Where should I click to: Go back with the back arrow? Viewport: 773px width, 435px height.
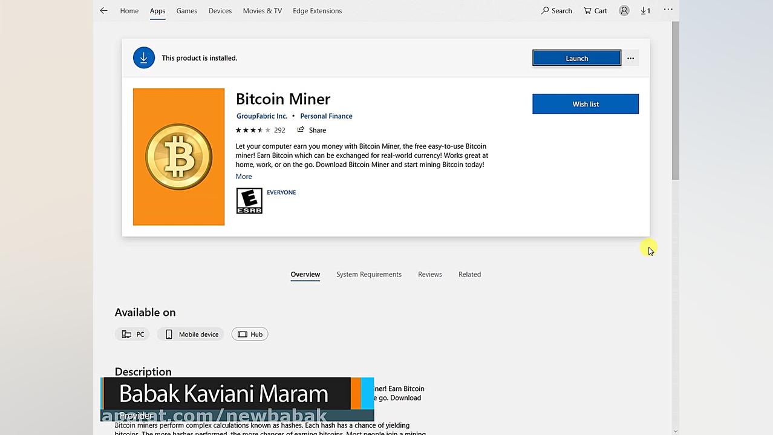point(104,11)
